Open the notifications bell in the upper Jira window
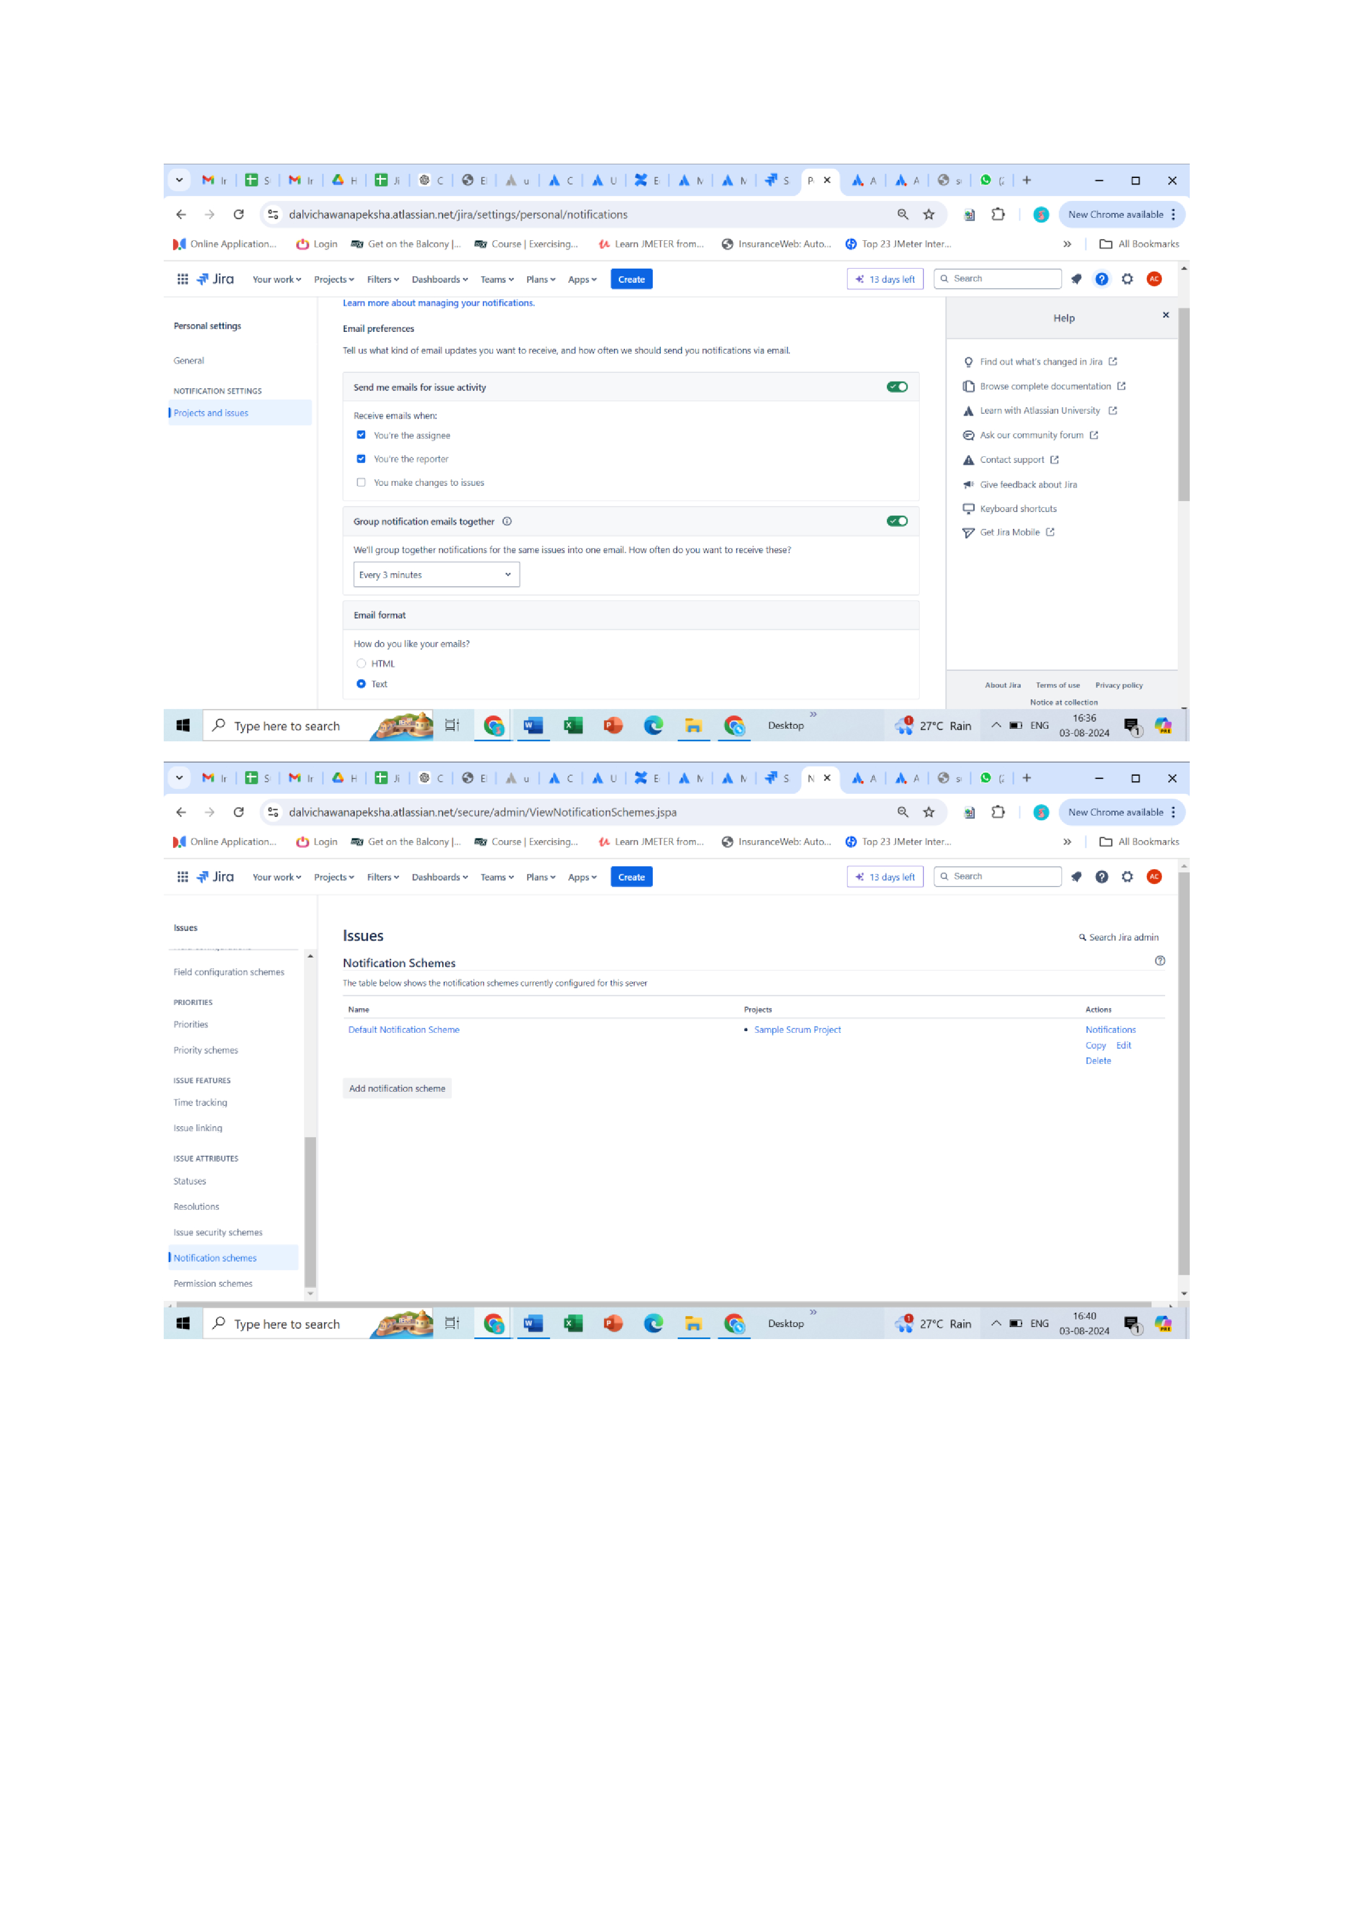The width and height of the screenshot is (1354, 1915). click(x=1076, y=279)
